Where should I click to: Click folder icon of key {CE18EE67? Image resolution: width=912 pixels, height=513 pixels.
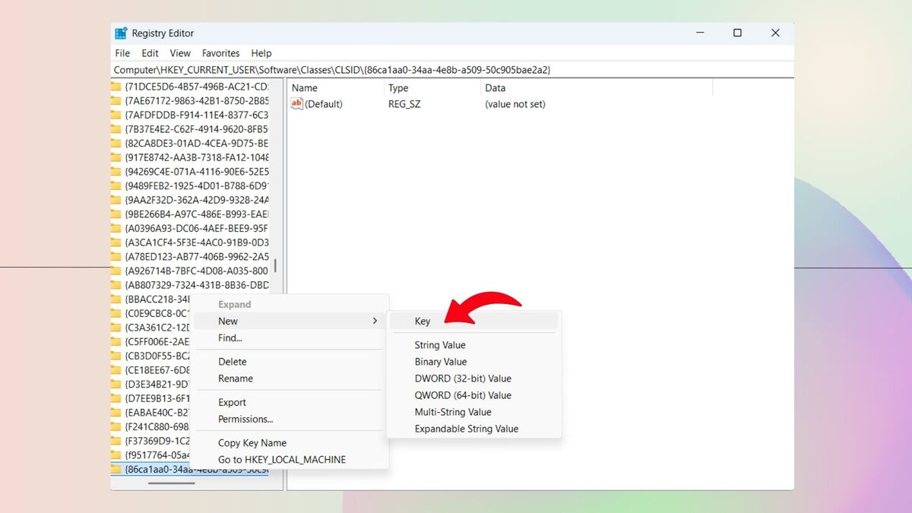pos(116,370)
